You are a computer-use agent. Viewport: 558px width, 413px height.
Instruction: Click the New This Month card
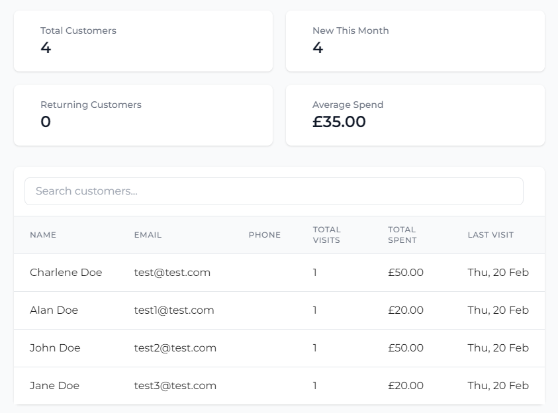pyautogui.click(x=415, y=41)
